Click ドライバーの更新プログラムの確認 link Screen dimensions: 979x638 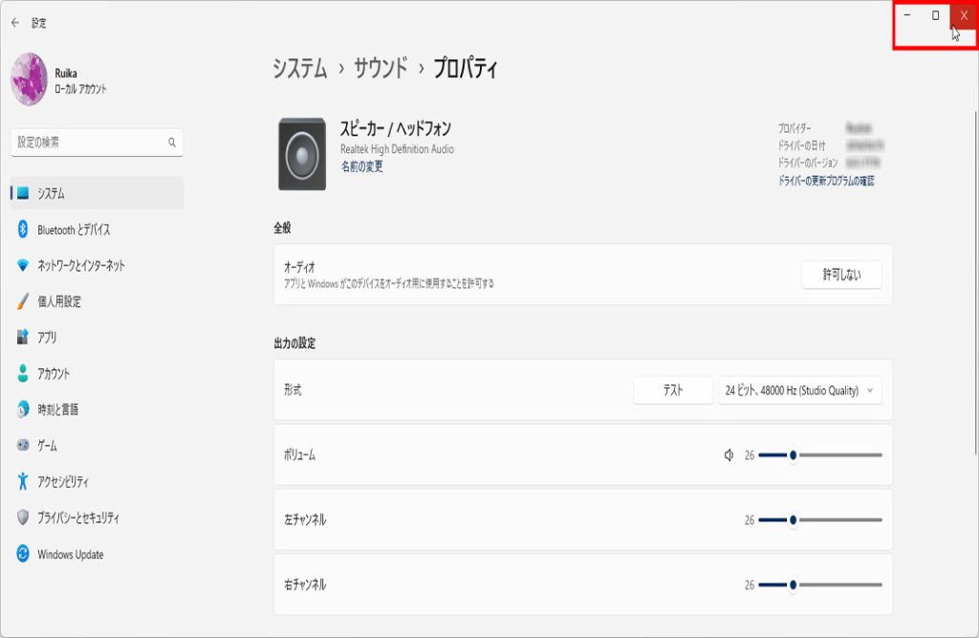pos(826,181)
